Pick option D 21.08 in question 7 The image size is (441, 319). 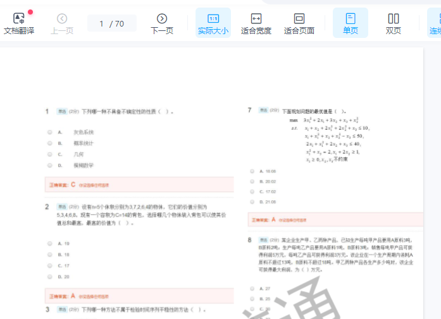pyautogui.click(x=252, y=202)
